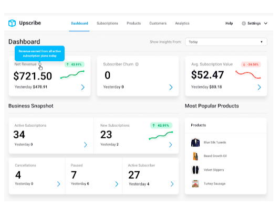Expand the Settings dropdown chevron
Screen dimensions: 280x208
pos(266,24)
